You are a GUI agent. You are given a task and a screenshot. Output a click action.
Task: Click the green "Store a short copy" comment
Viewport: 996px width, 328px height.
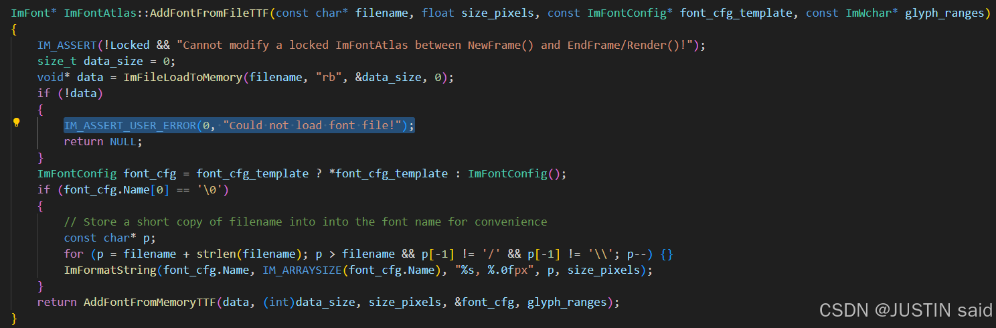coord(305,222)
